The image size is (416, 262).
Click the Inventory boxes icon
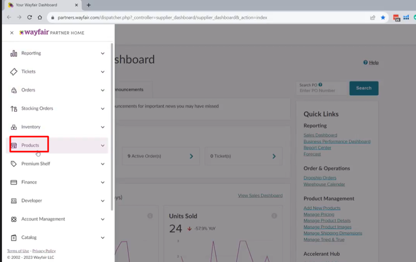tap(14, 127)
